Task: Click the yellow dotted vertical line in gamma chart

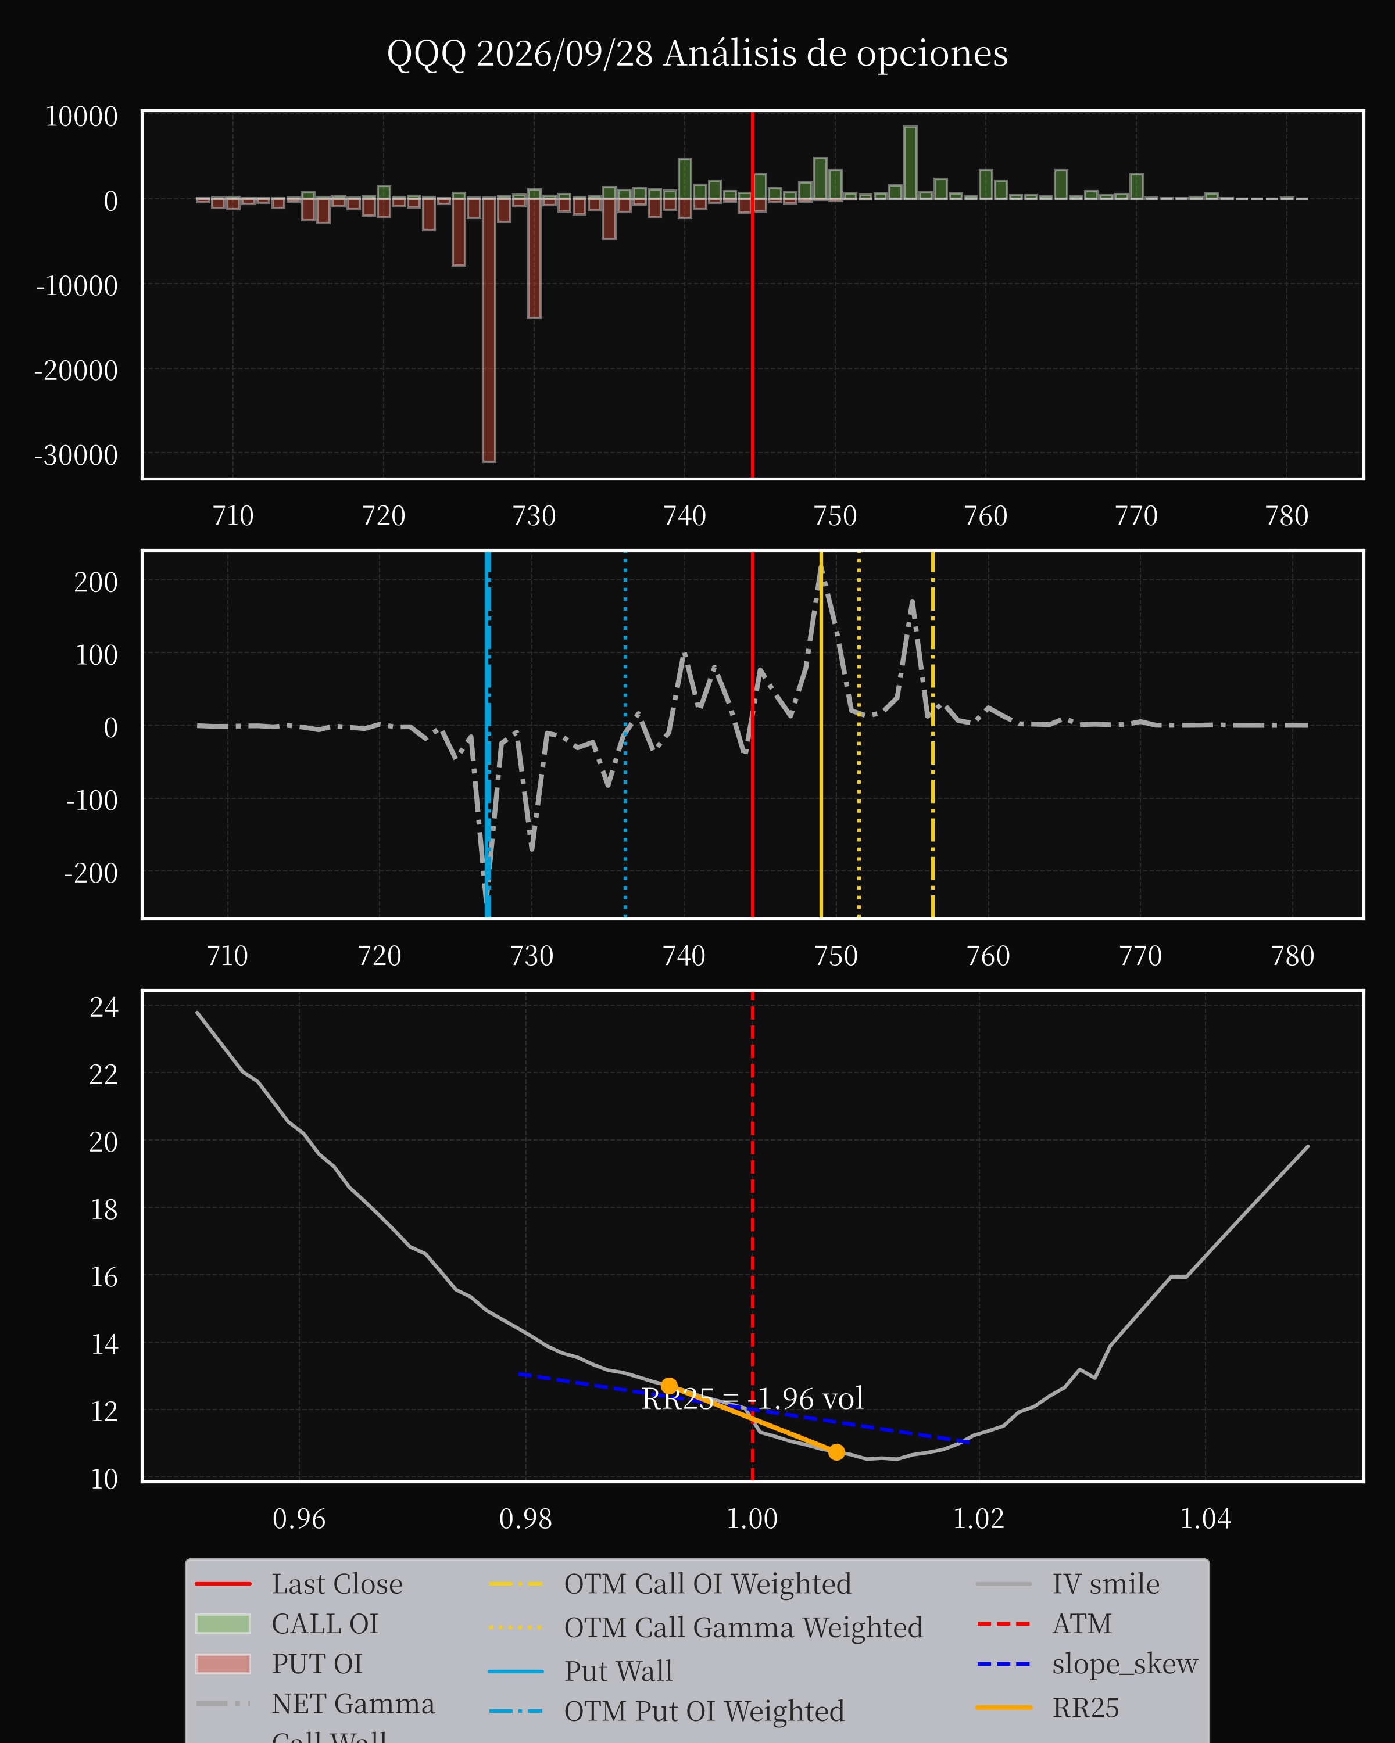Action: [x=859, y=735]
